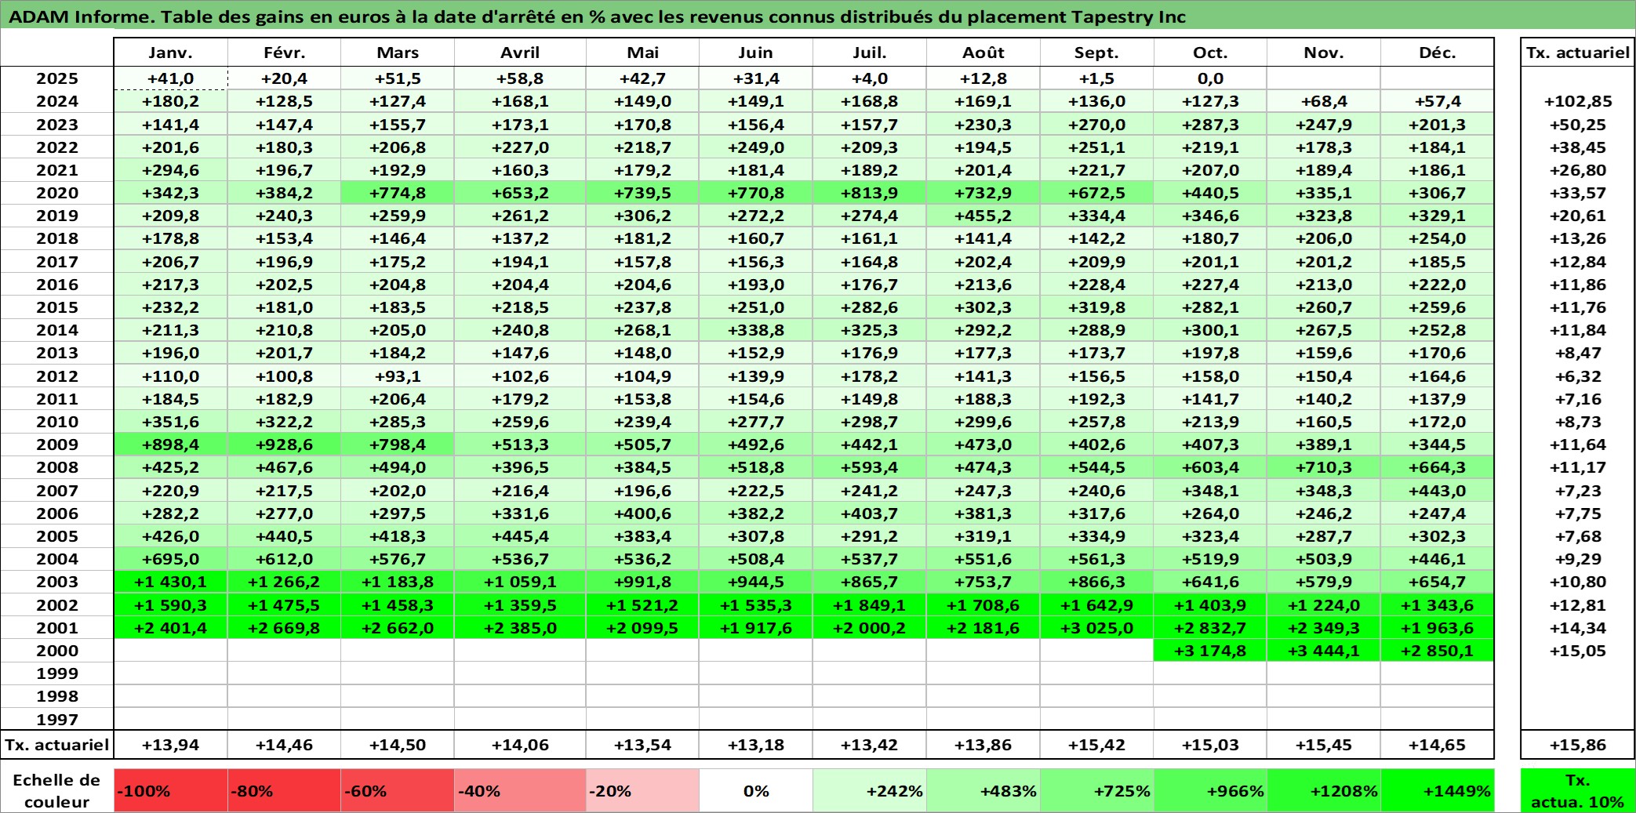Click the 2001 row label
The width and height of the screenshot is (1636, 813).
coord(57,628)
